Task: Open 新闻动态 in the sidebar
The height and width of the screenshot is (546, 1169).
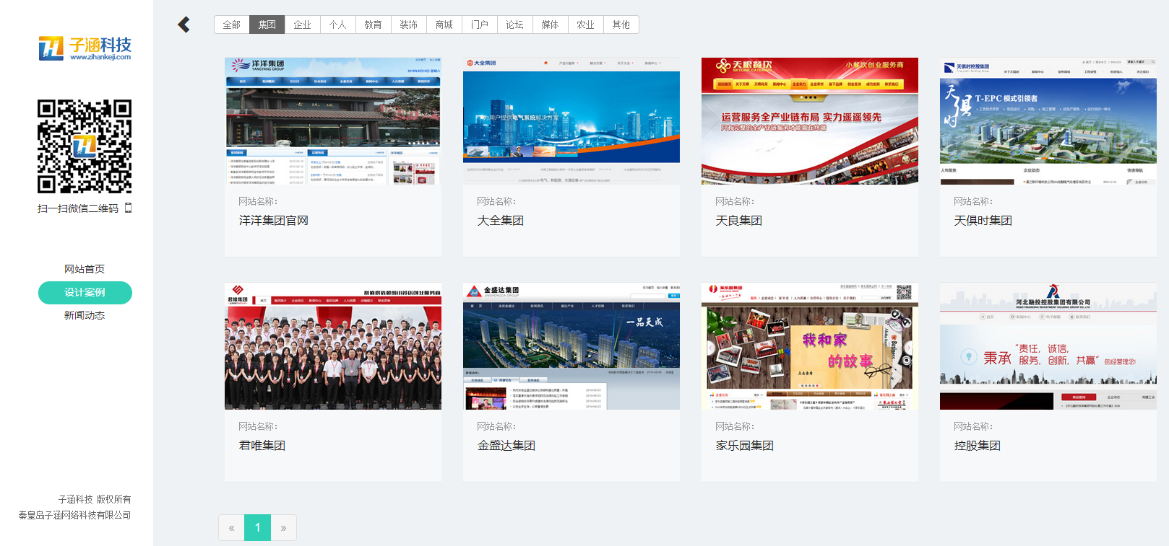Action: (85, 315)
